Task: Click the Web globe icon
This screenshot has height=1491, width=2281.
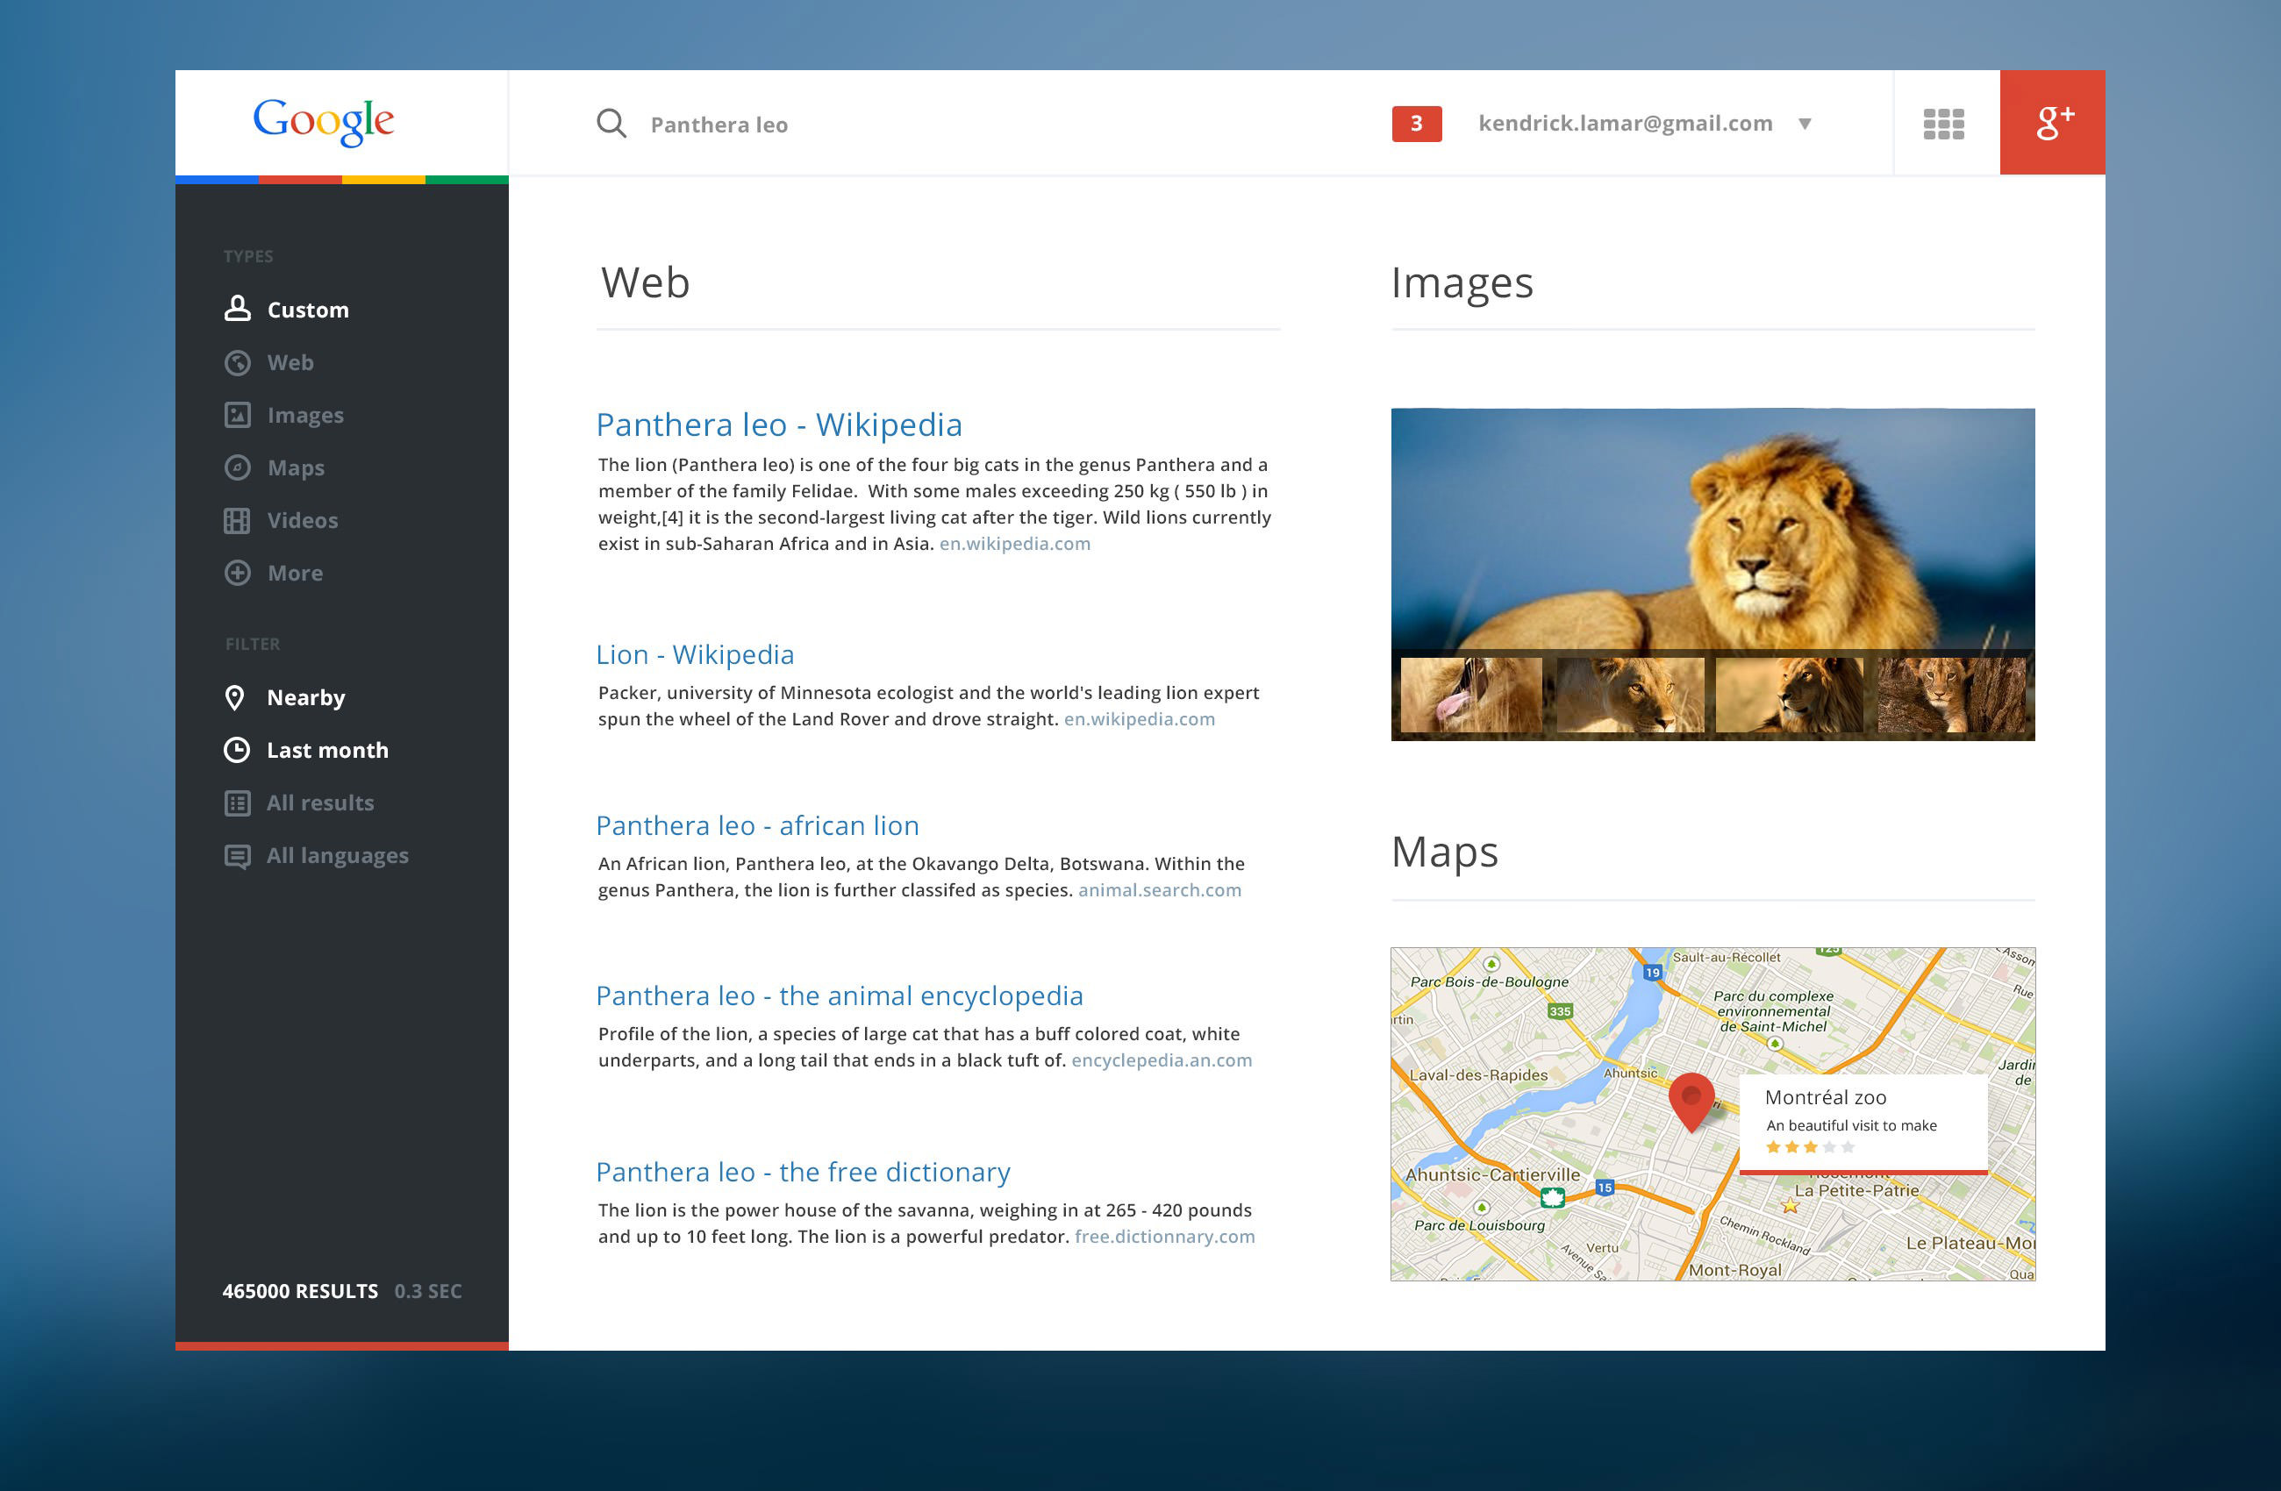Action: click(237, 362)
